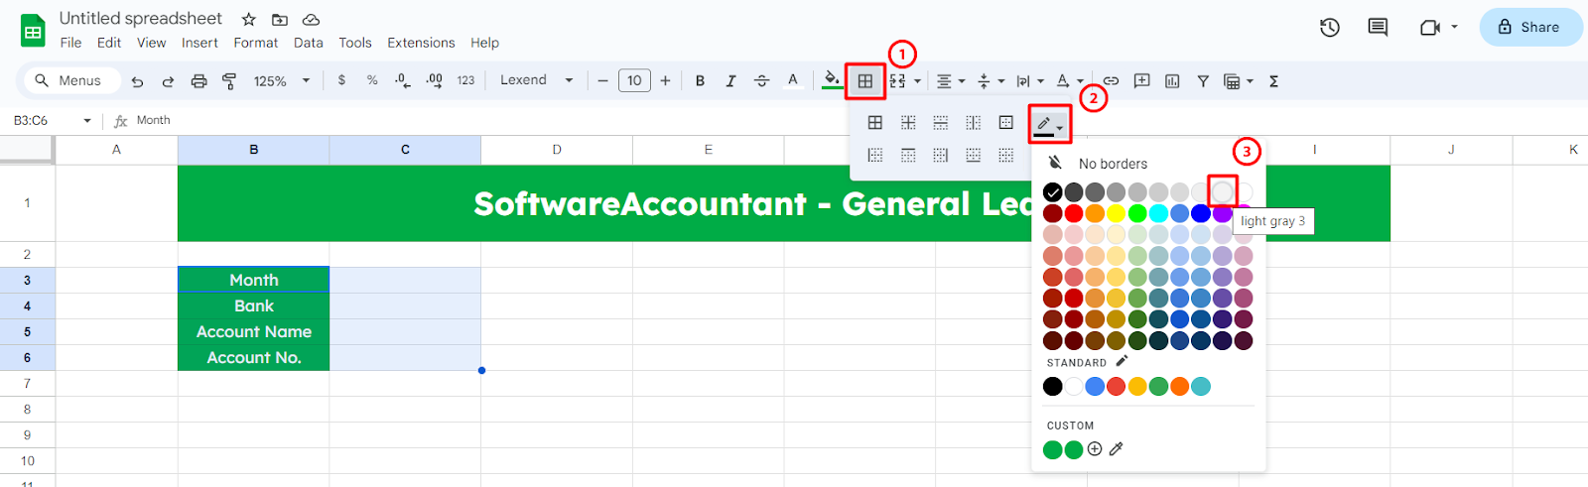
Task: Decrease decimal places
Action: coord(402,80)
